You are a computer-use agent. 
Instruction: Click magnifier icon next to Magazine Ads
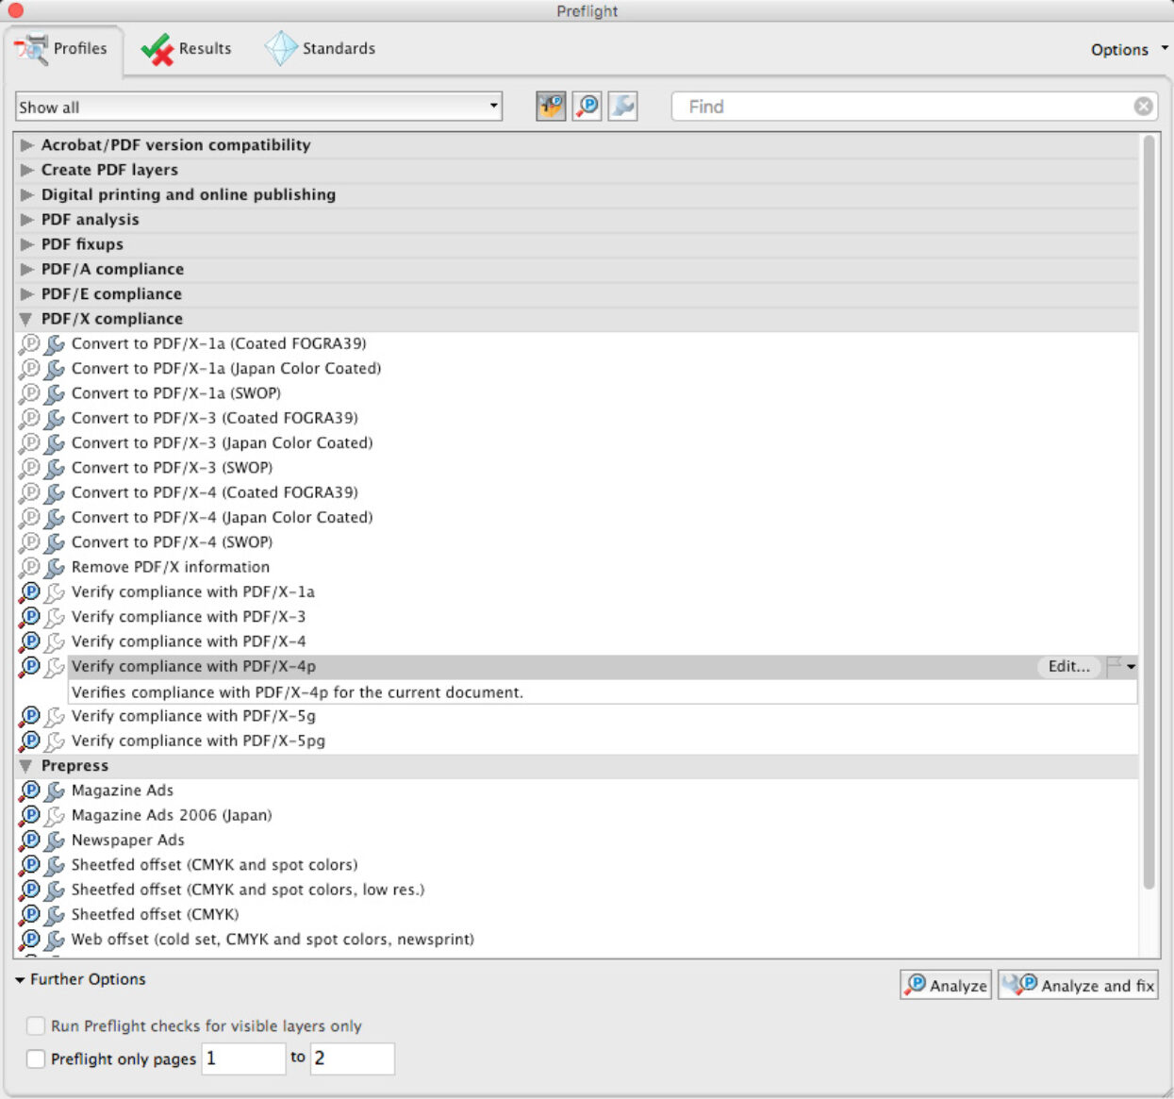[30, 791]
